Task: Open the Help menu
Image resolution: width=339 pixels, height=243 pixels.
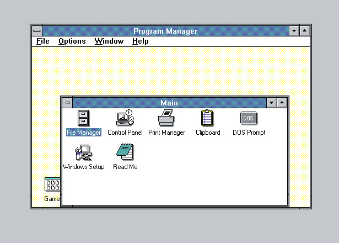Action: [141, 41]
